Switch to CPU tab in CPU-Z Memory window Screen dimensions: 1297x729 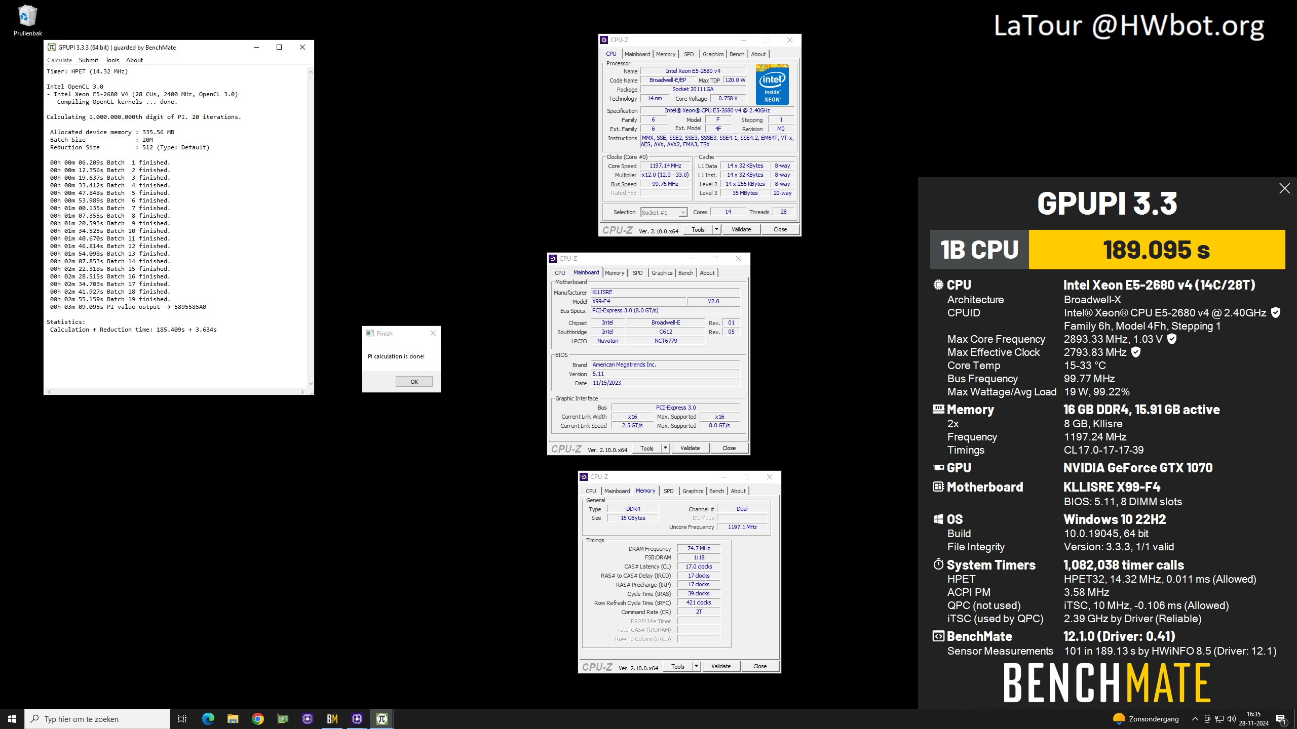click(x=591, y=491)
